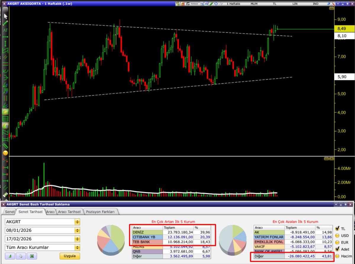Click the % header in the buyers table
This screenshot has height=264, width=355.
coord(202,228)
